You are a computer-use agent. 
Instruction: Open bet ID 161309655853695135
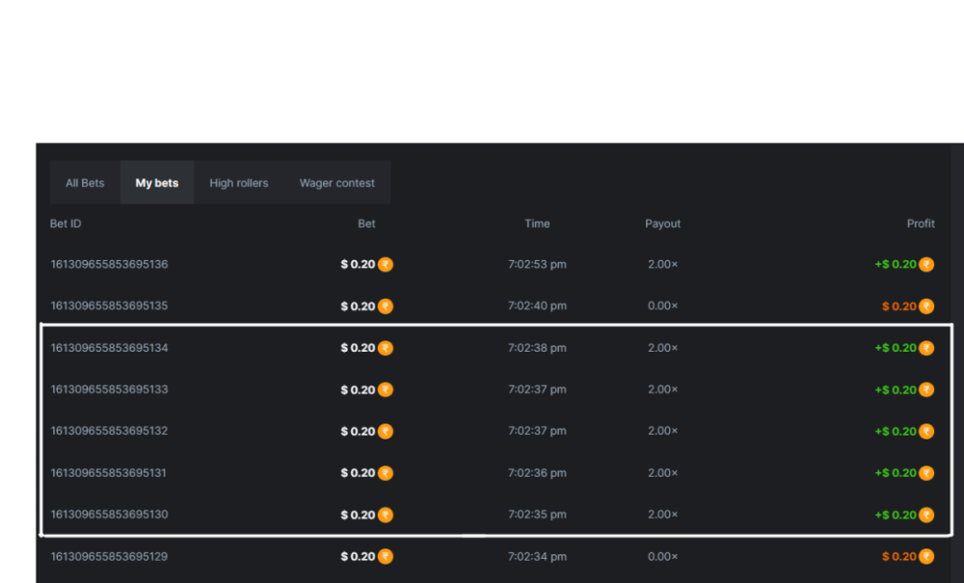tap(109, 306)
